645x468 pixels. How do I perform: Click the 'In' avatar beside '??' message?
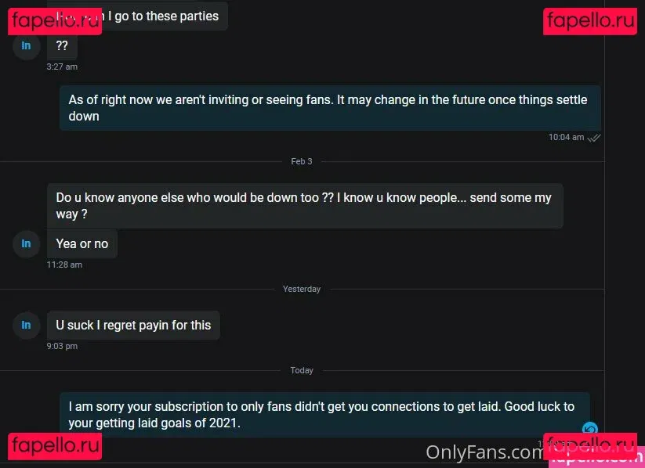tap(26, 45)
